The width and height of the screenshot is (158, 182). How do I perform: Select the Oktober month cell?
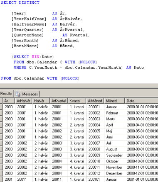[114, 161]
